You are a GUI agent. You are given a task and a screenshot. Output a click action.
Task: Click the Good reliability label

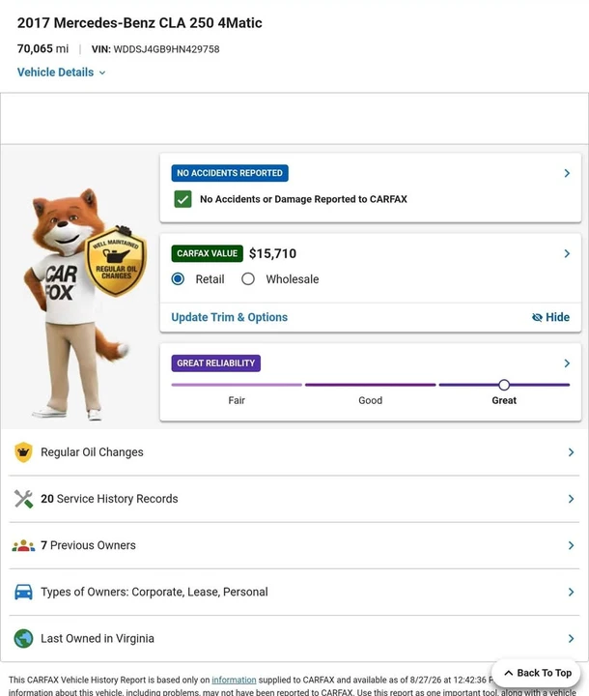coord(371,400)
